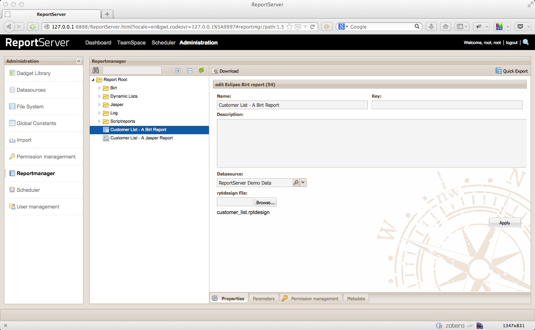Bookmark this page with the star icon
This screenshot has height=330, width=535.
pyautogui.click(x=290, y=27)
